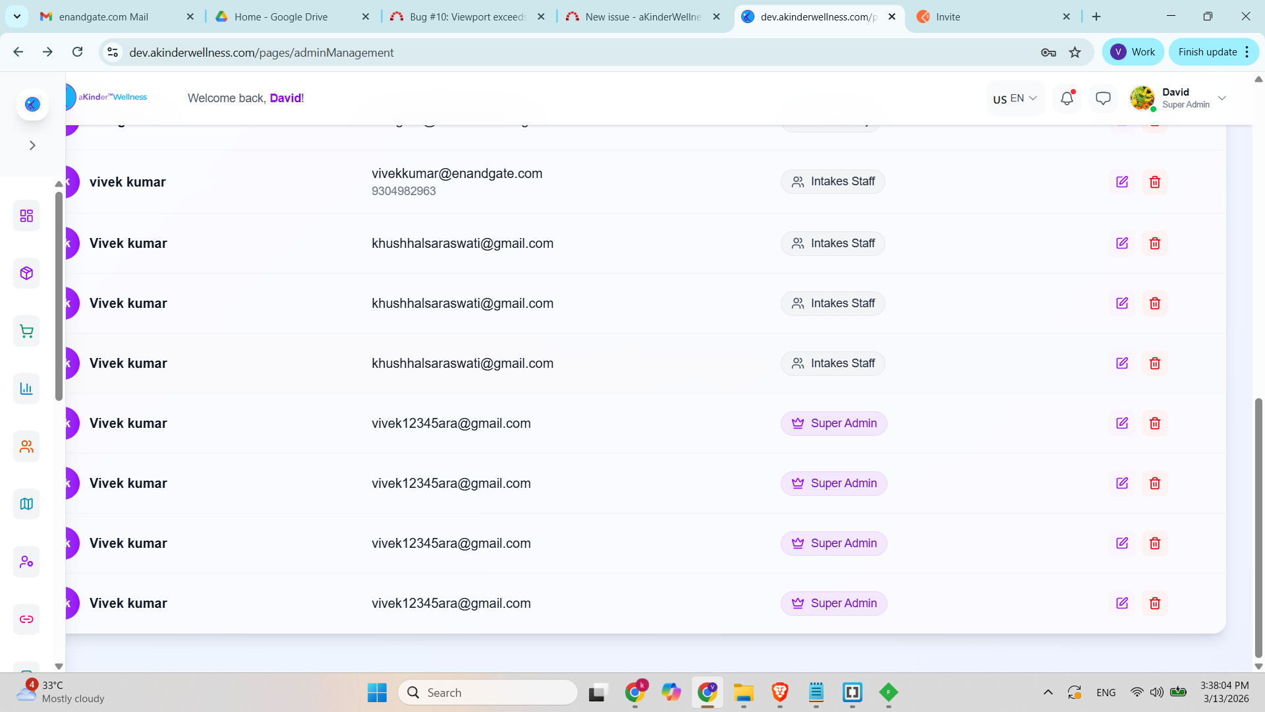Open the chat messages icon
Screen dimensions: 1265x712
(x=1103, y=98)
